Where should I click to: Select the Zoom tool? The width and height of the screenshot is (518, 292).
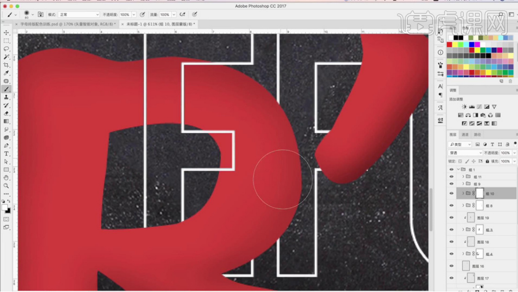[x=6, y=186]
